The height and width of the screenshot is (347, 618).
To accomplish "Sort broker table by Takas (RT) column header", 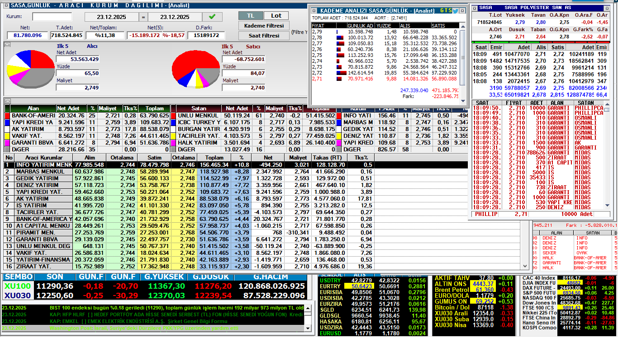I will click(329, 158).
